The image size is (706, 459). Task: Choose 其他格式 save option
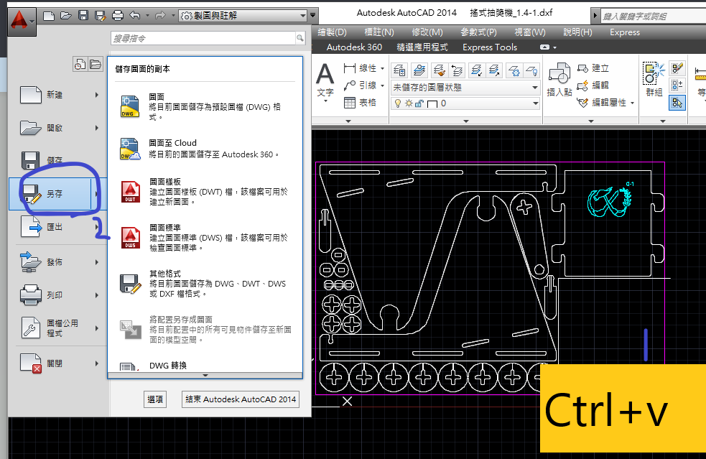tap(205, 283)
